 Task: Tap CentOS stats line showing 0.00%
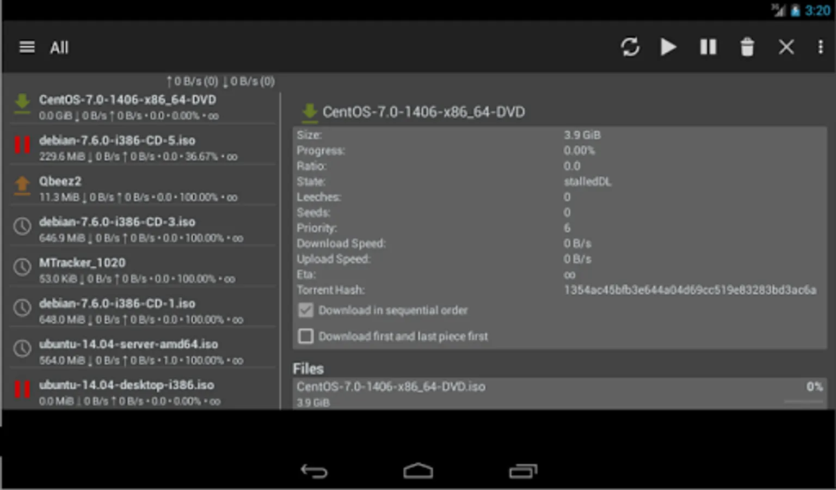[128, 116]
